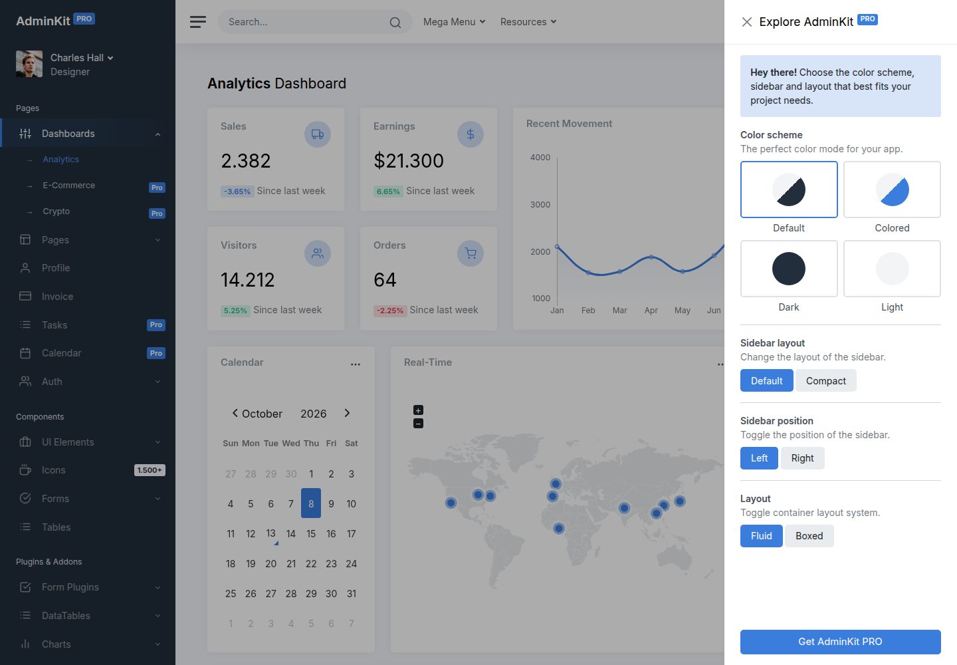
Task: Open Calendar card three-dot options
Action: [x=356, y=364]
